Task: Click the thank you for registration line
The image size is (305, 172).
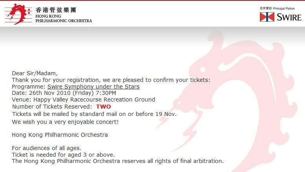Action: [111, 80]
